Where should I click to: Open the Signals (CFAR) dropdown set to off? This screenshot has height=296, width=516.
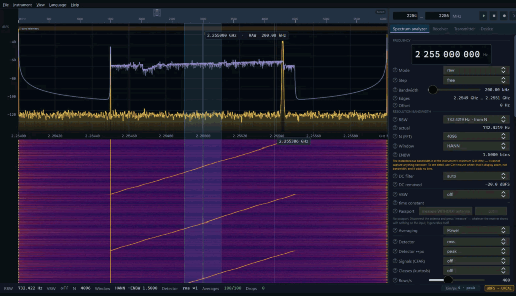tap(477, 261)
